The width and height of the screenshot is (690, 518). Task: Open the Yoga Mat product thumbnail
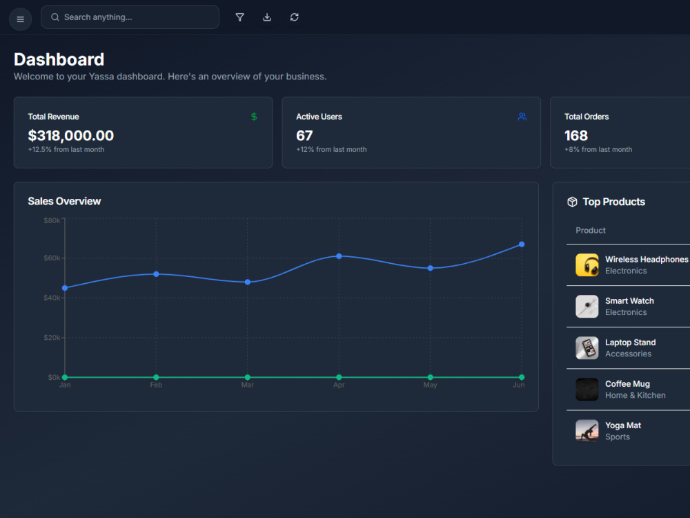pyautogui.click(x=587, y=430)
